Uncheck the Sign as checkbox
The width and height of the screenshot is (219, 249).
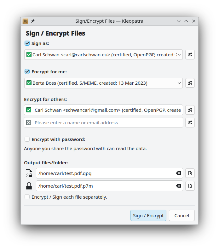click(27, 43)
